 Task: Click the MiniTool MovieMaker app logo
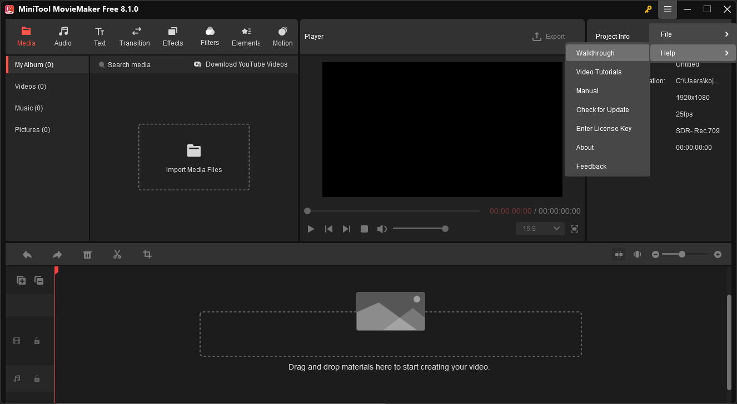tap(9, 9)
